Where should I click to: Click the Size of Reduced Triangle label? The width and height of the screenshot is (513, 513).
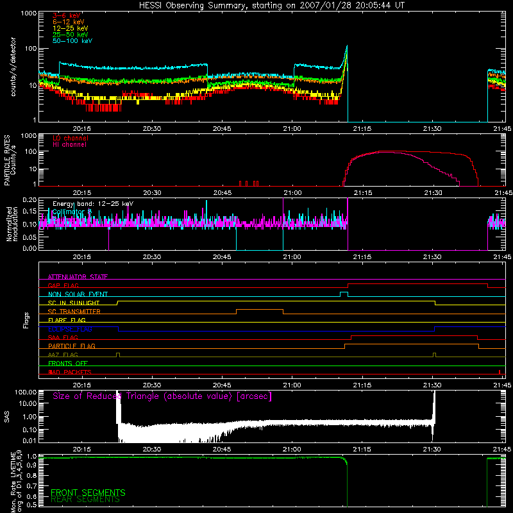(162, 396)
